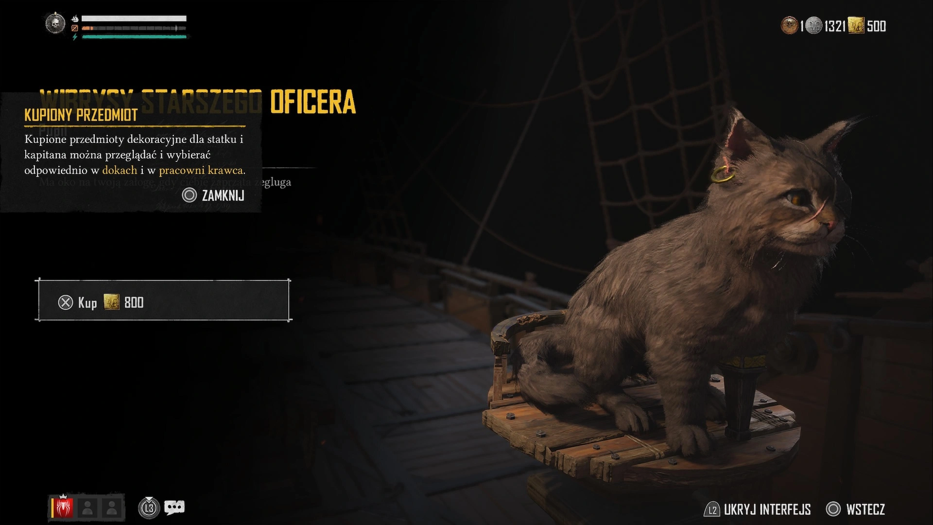Image resolution: width=933 pixels, height=525 pixels.
Task: Click the ship icon beside the white bar
Action: (x=75, y=18)
